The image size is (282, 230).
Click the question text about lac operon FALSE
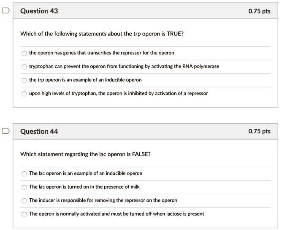pos(85,154)
